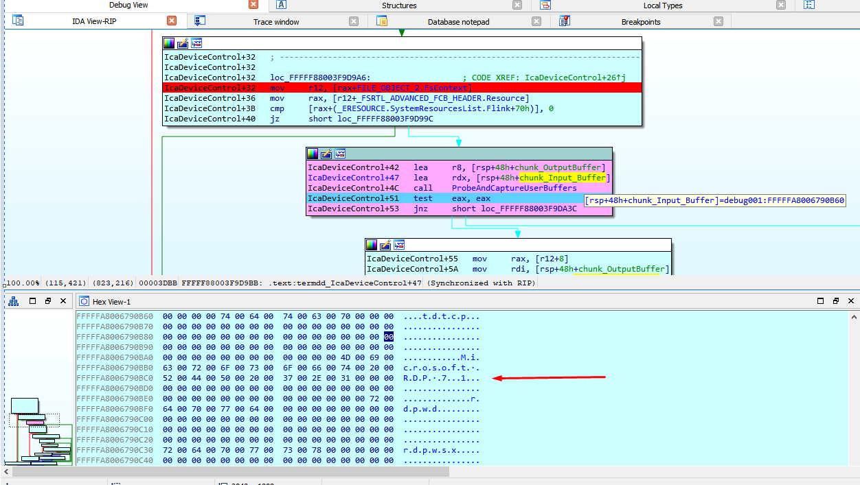Close the Breakpoints tab

(x=718, y=21)
